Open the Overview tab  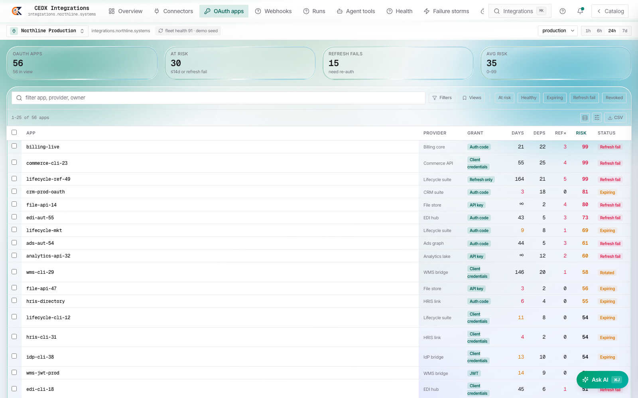pos(126,11)
